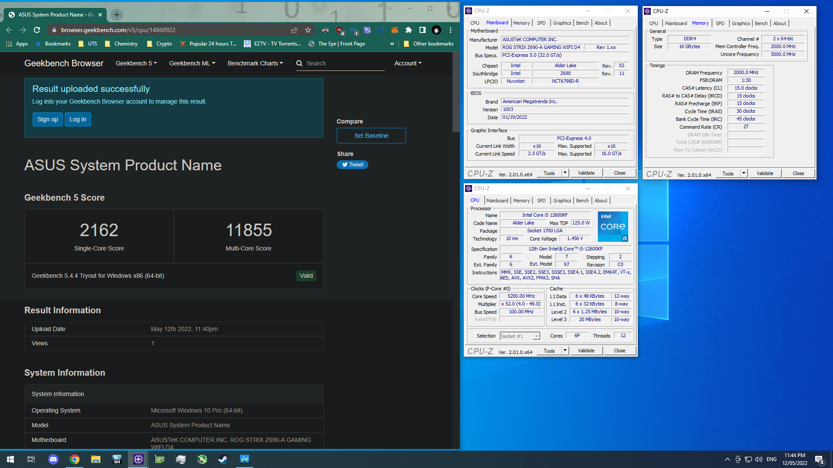The image size is (833, 468).
Task: Click the browser address bar URL
Action: [x=118, y=30]
